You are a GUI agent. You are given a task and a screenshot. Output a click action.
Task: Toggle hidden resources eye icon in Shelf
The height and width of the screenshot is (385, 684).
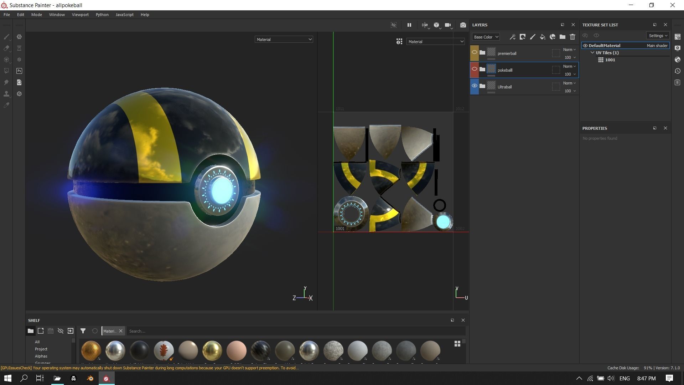point(61,331)
